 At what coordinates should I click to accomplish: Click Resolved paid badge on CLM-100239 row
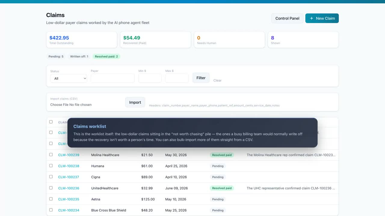tap(222, 155)
